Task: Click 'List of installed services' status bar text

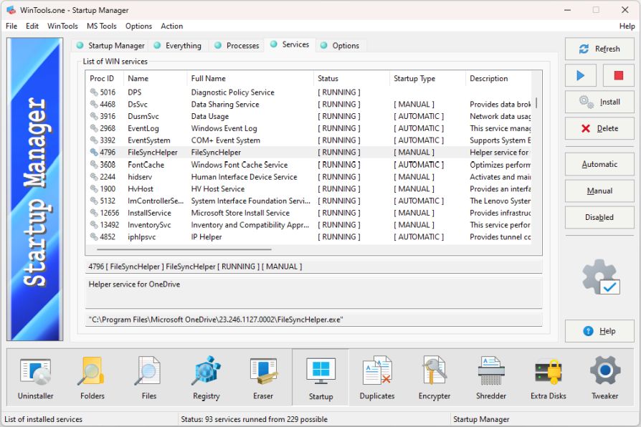Action: pos(43,419)
